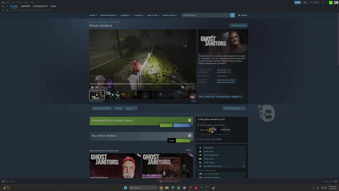The height and width of the screenshot is (191, 339).
Task: Go forward with Steam's forward arrow
Action: click(7, 6)
